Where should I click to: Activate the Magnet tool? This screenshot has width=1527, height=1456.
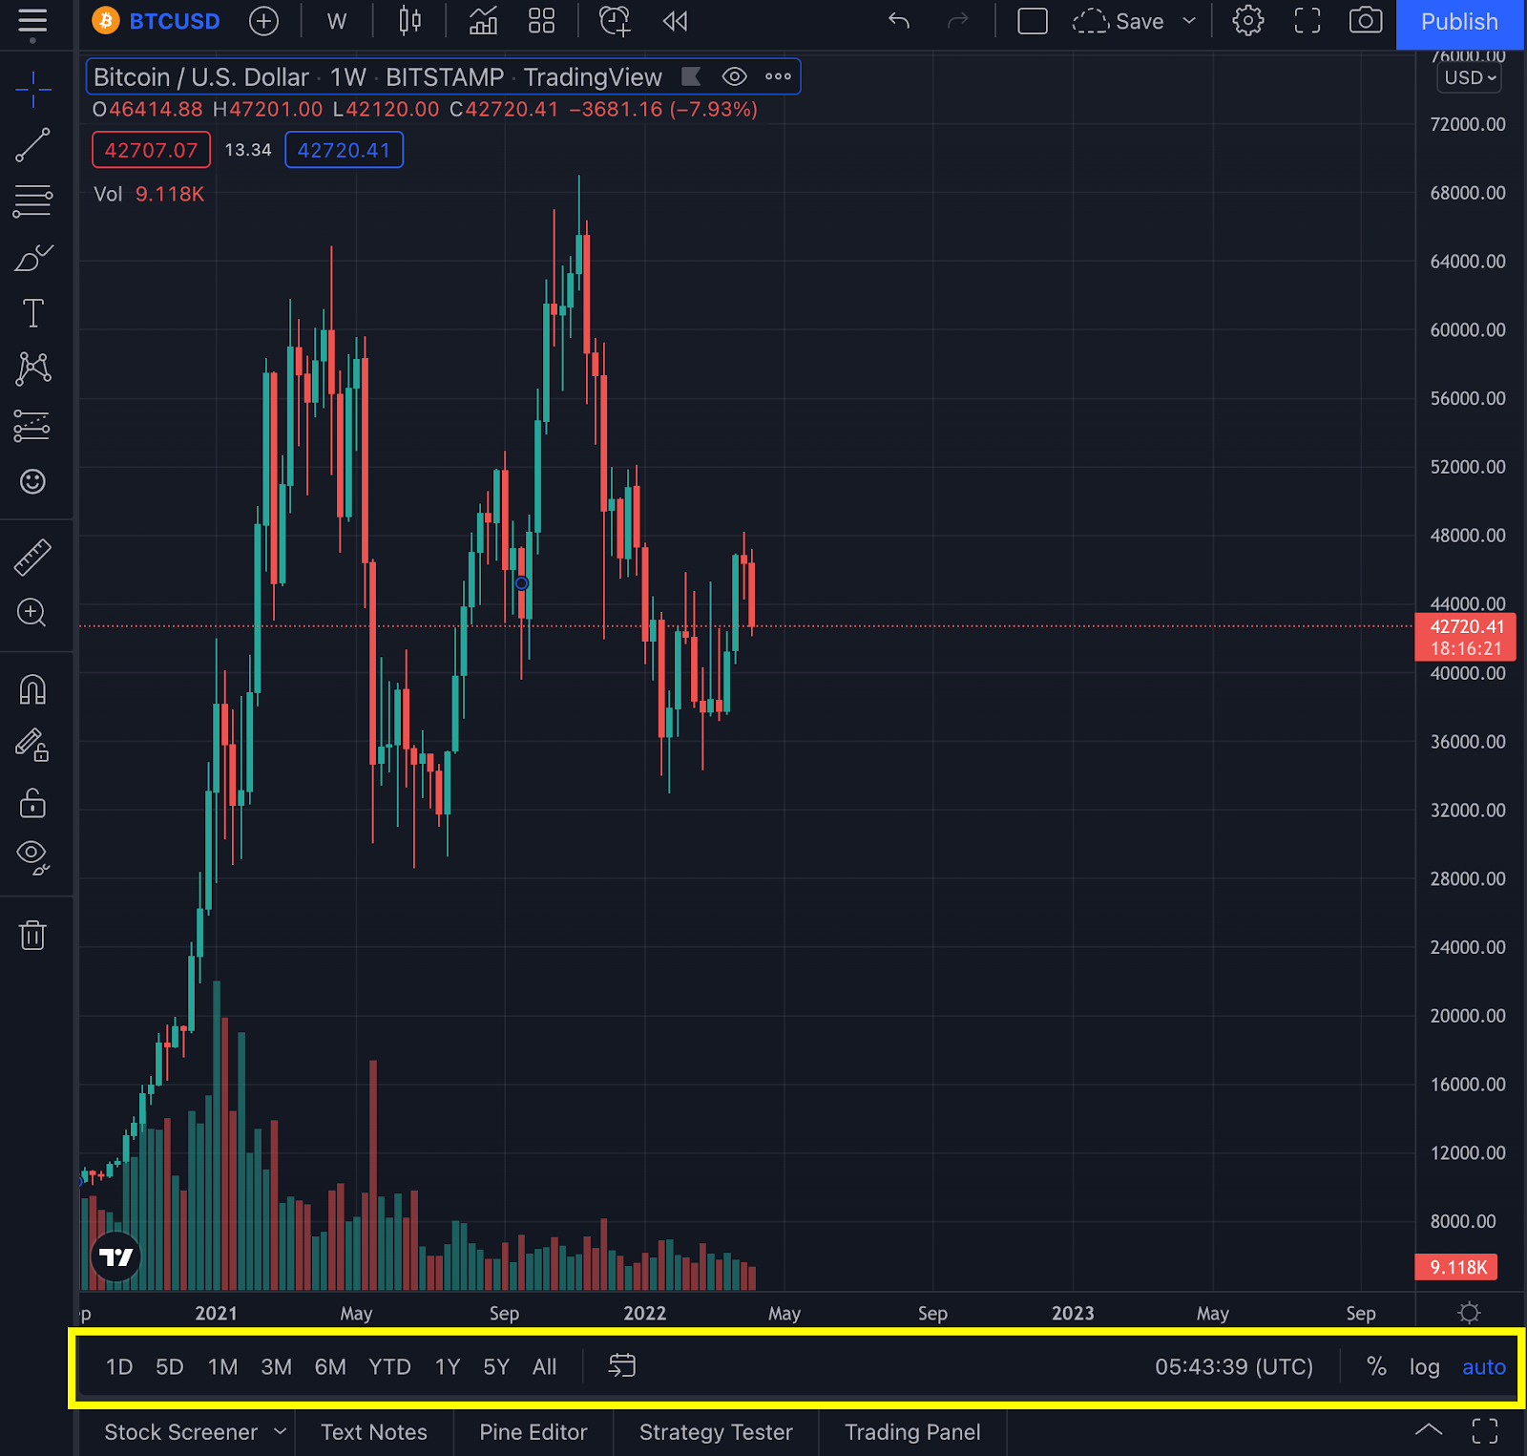tap(33, 689)
